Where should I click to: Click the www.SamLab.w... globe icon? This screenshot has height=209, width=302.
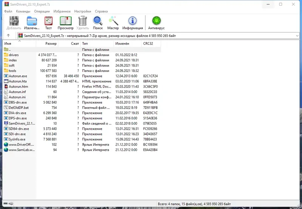coord(6,150)
